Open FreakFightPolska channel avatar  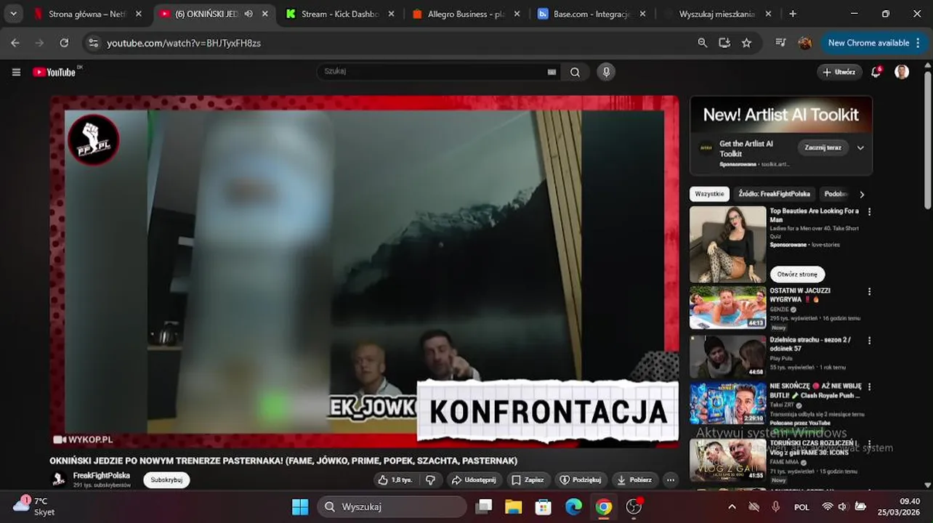[59, 479]
